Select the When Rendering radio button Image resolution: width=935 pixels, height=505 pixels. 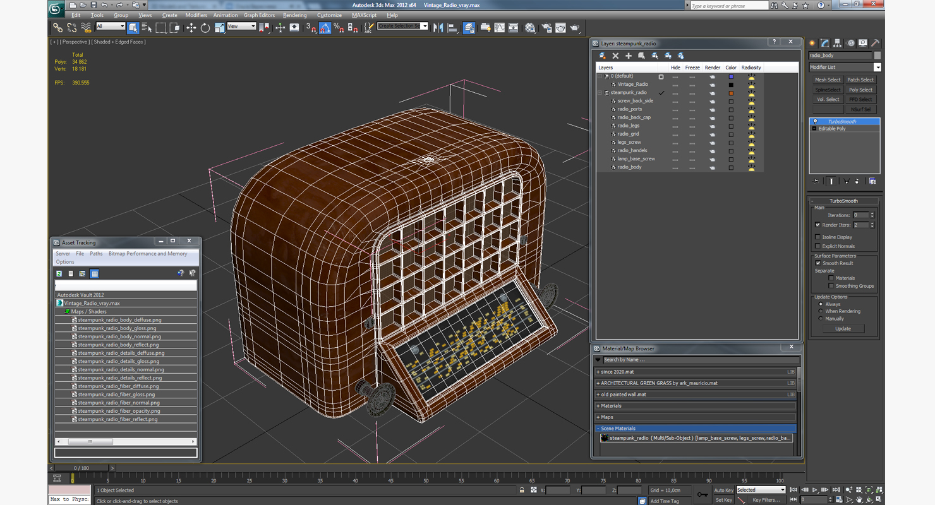click(821, 311)
